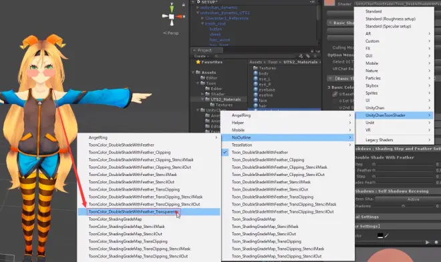This screenshot has width=441, height=262.
Task: Click the Assets breadcrumb in Project path
Action: 255,62
